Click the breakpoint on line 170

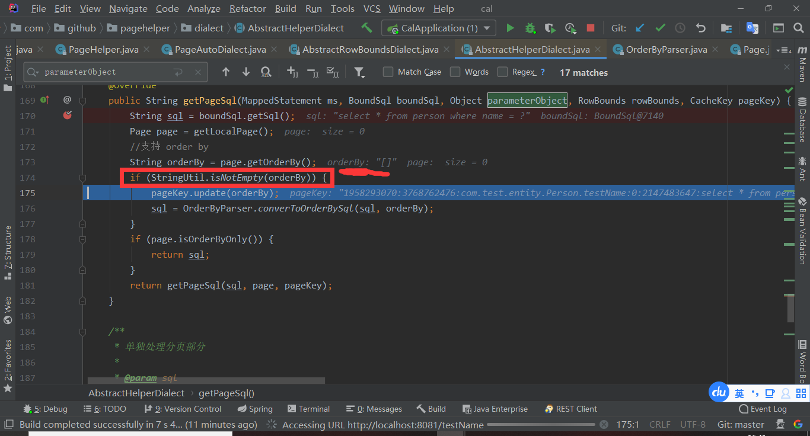pos(67,116)
